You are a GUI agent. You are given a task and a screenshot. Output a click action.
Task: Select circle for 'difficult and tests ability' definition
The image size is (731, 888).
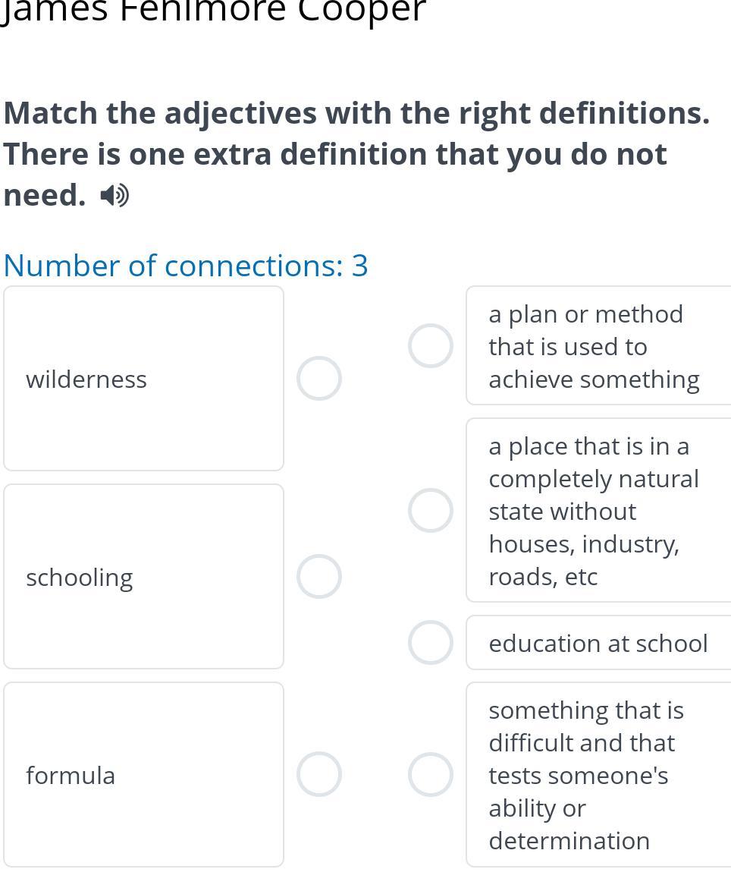[431, 775]
